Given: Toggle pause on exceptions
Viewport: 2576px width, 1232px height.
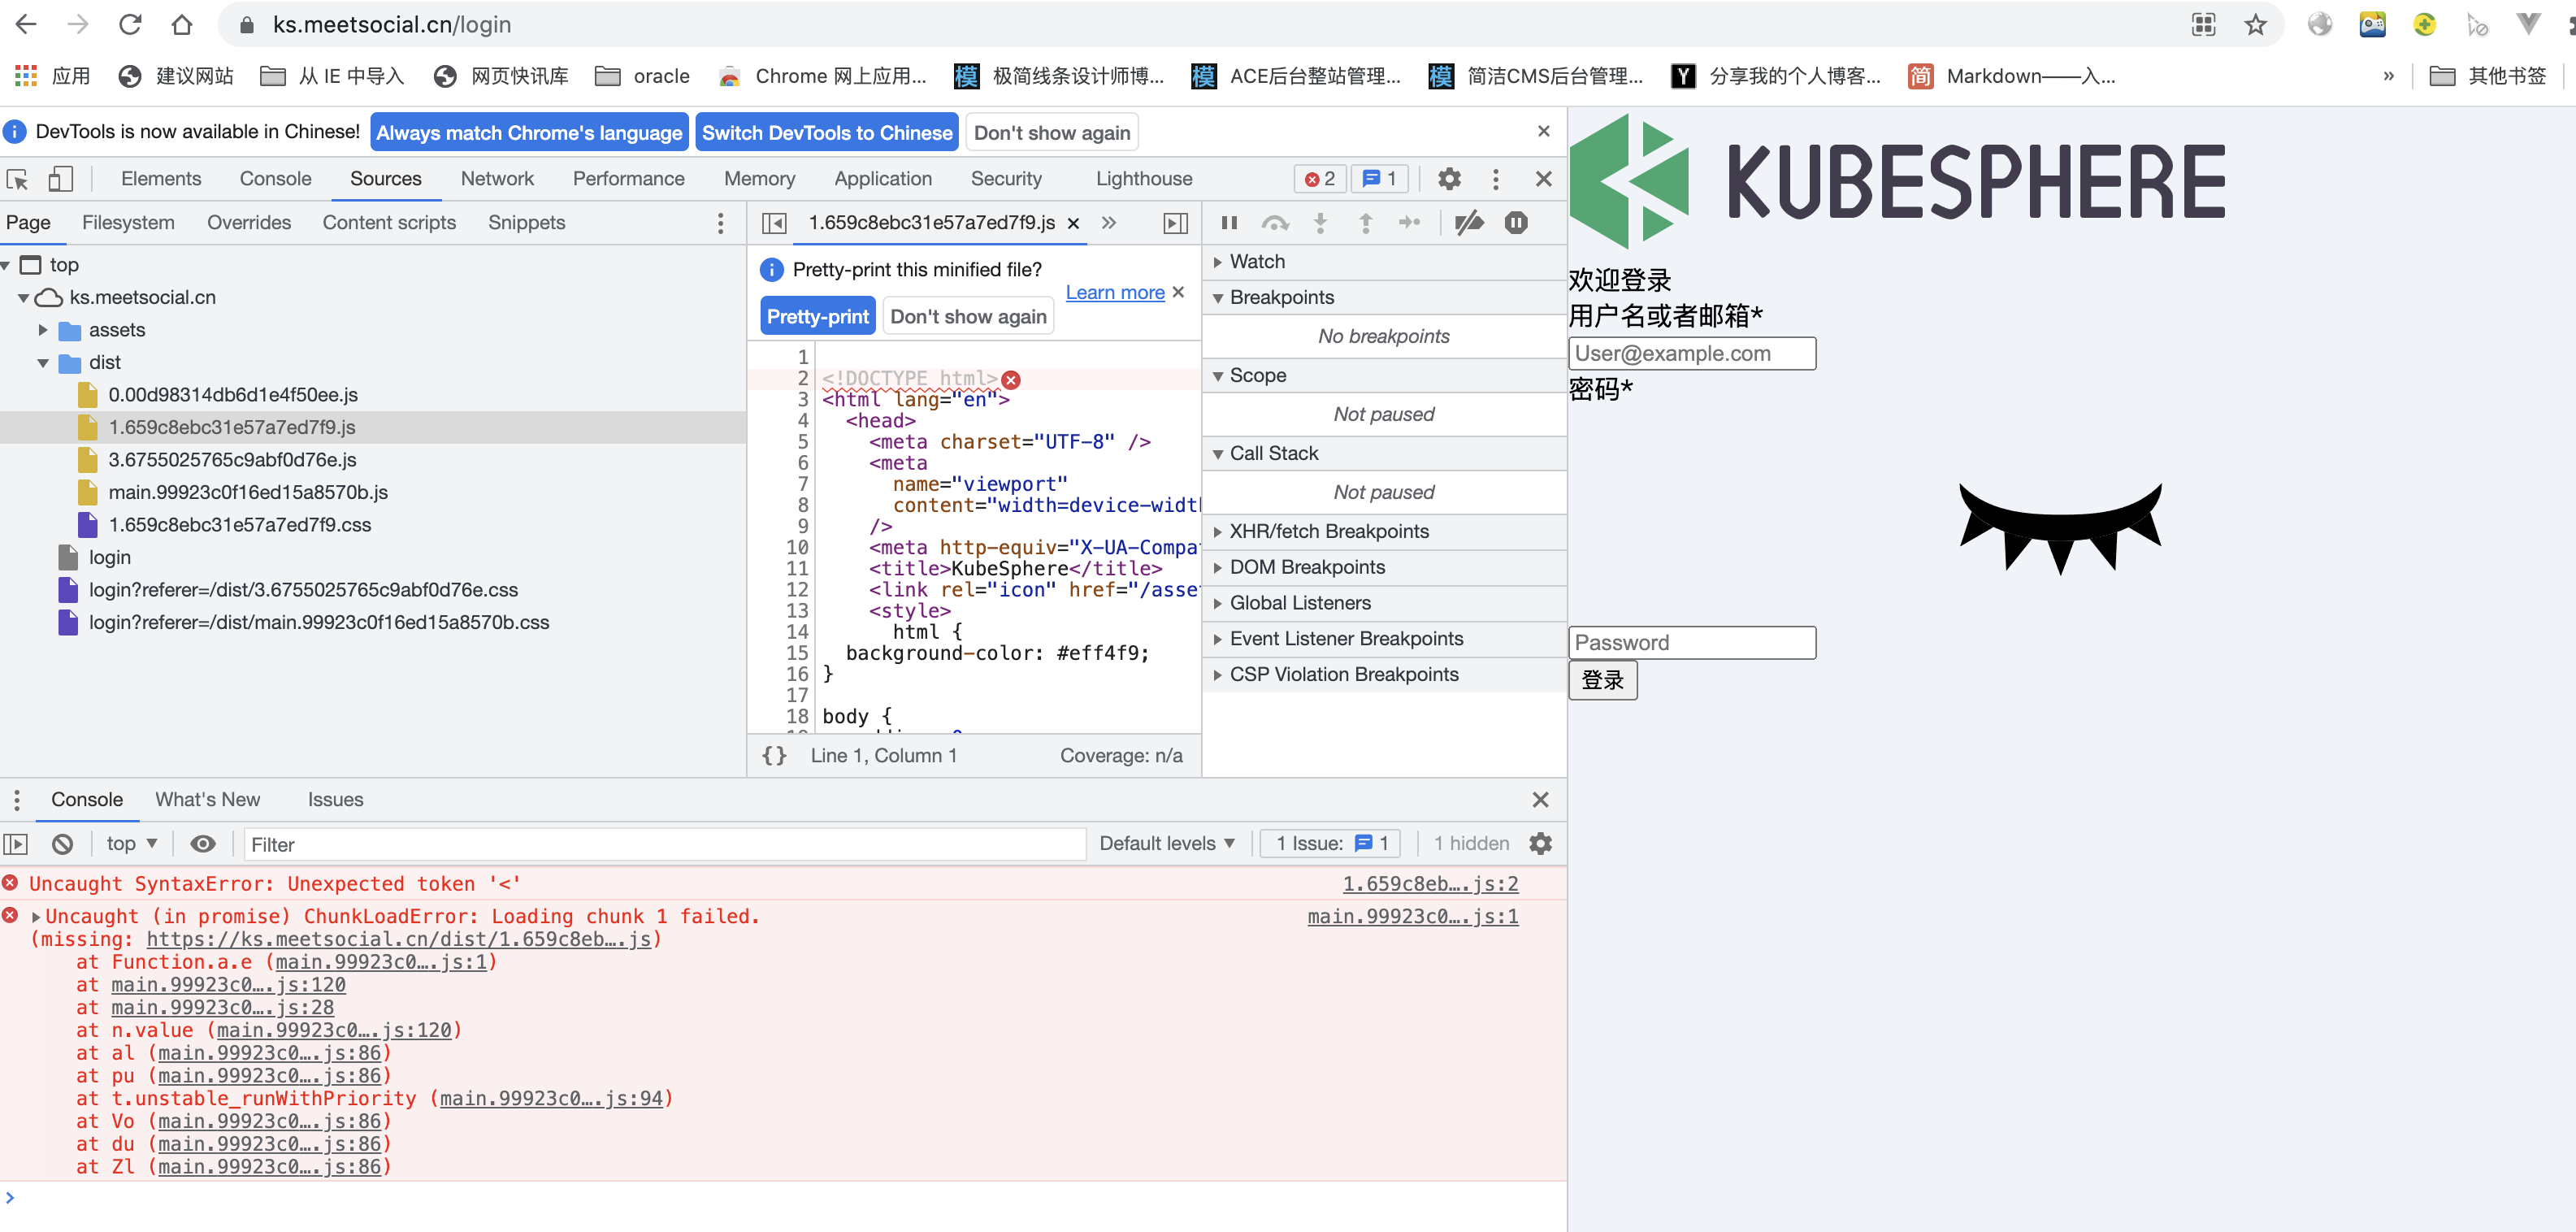Looking at the screenshot, I should coord(1516,223).
